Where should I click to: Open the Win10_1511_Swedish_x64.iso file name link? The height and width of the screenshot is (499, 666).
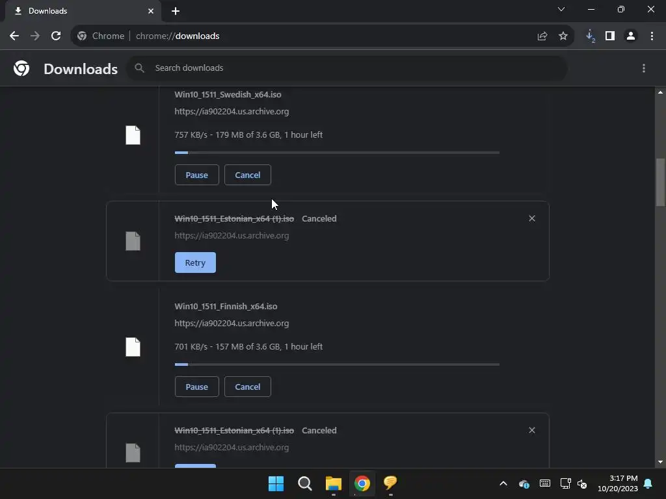tap(228, 95)
